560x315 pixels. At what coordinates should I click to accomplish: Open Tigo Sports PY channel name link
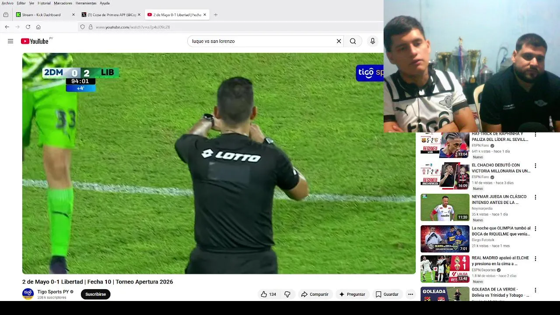[x=53, y=292]
